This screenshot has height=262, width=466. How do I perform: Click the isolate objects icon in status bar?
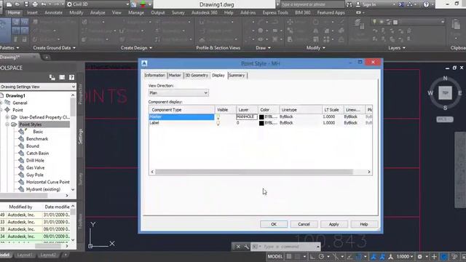[x=454, y=256]
